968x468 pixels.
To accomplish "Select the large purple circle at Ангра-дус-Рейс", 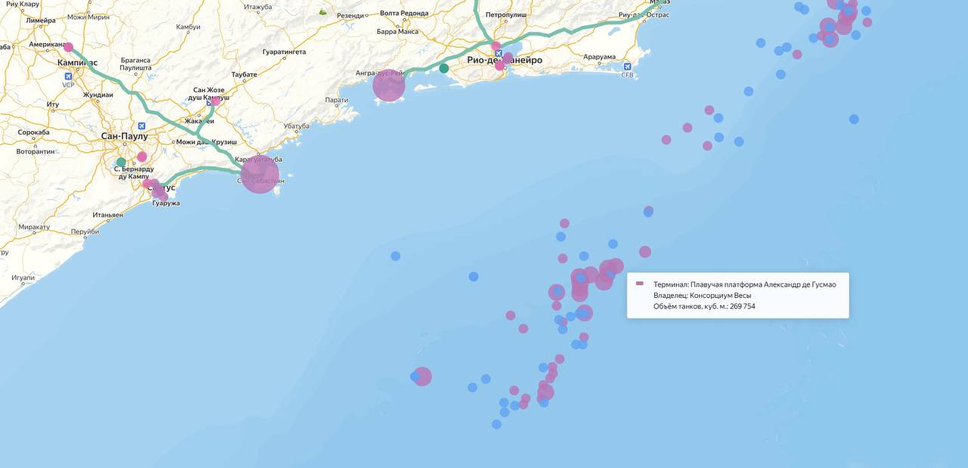I will pyautogui.click(x=389, y=85).
